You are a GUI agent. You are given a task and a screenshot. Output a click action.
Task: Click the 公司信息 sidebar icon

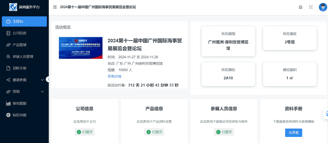[x=9, y=33]
